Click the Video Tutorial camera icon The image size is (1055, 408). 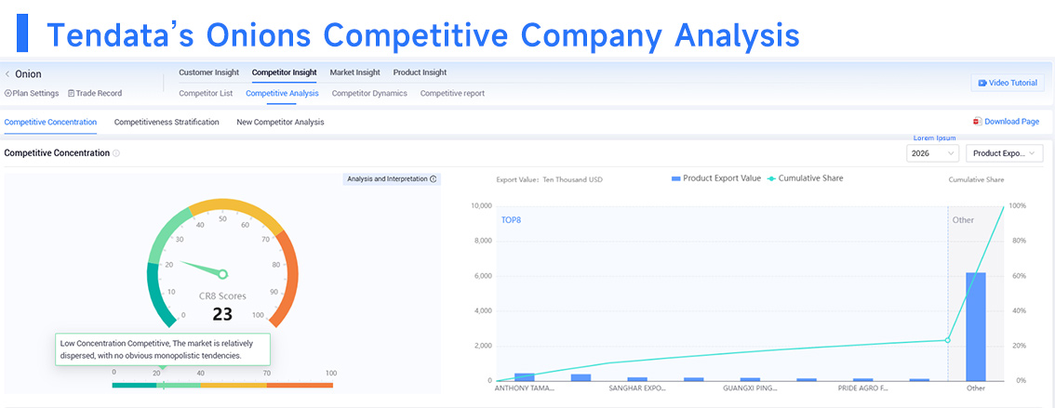tap(982, 83)
